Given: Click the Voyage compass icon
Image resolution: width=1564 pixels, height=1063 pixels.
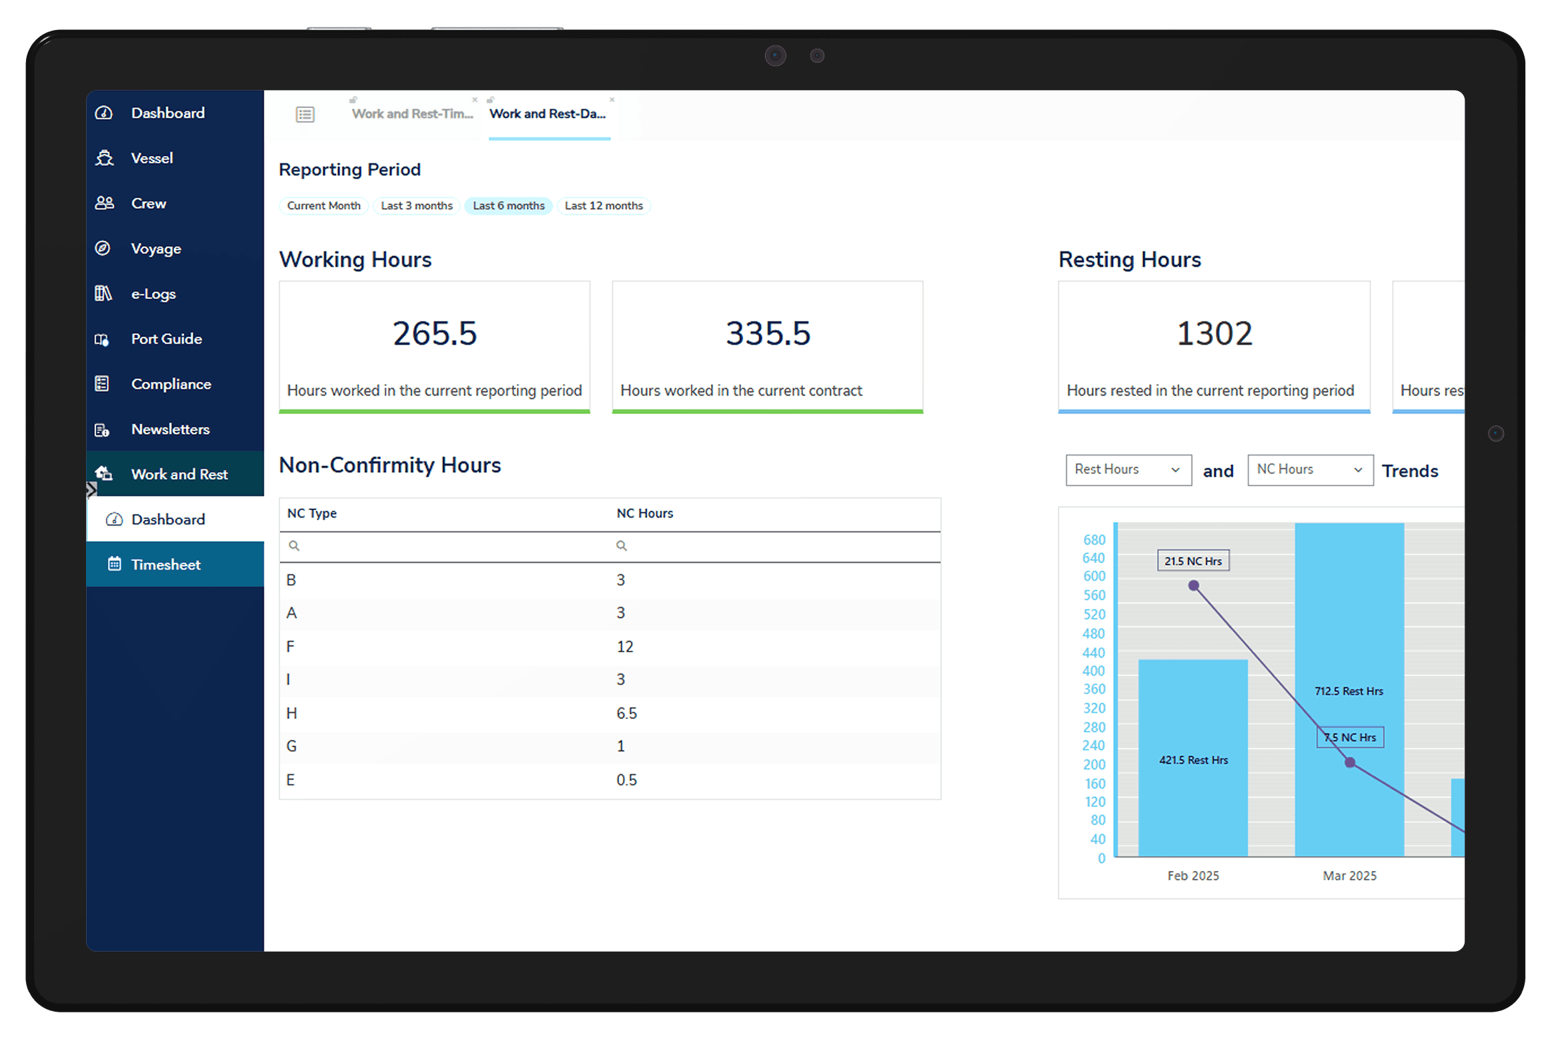Looking at the screenshot, I should point(103,248).
